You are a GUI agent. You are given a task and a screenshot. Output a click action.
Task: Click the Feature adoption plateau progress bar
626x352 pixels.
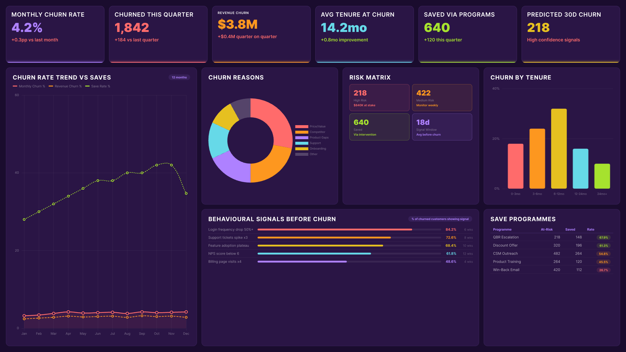tap(349, 246)
